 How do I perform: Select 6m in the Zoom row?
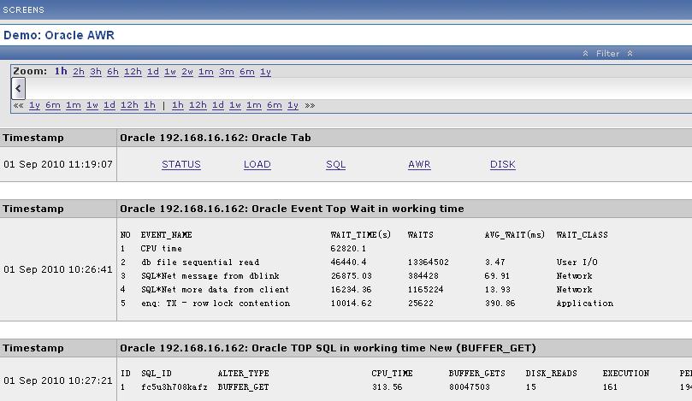tap(247, 72)
